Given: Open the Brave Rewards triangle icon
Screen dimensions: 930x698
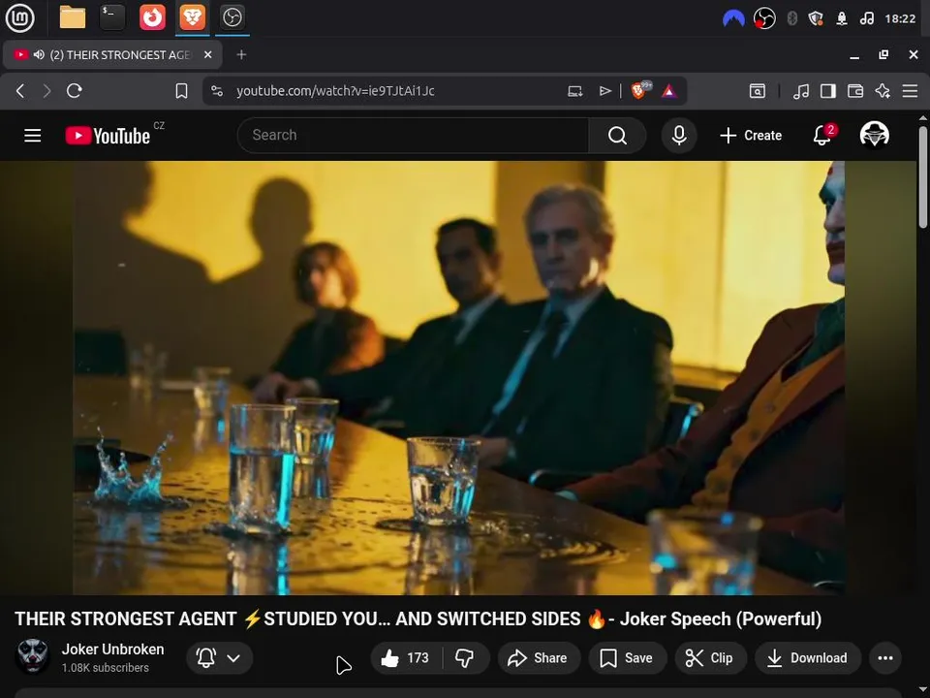Looking at the screenshot, I should [669, 91].
